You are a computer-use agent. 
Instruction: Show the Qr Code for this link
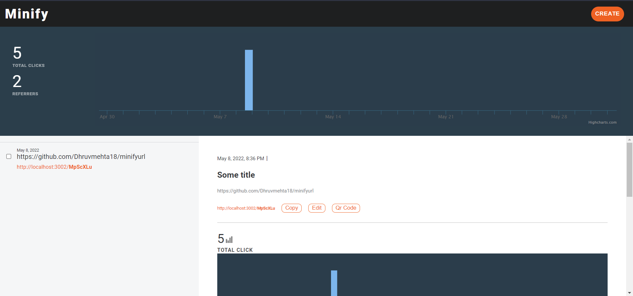click(346, 208)
